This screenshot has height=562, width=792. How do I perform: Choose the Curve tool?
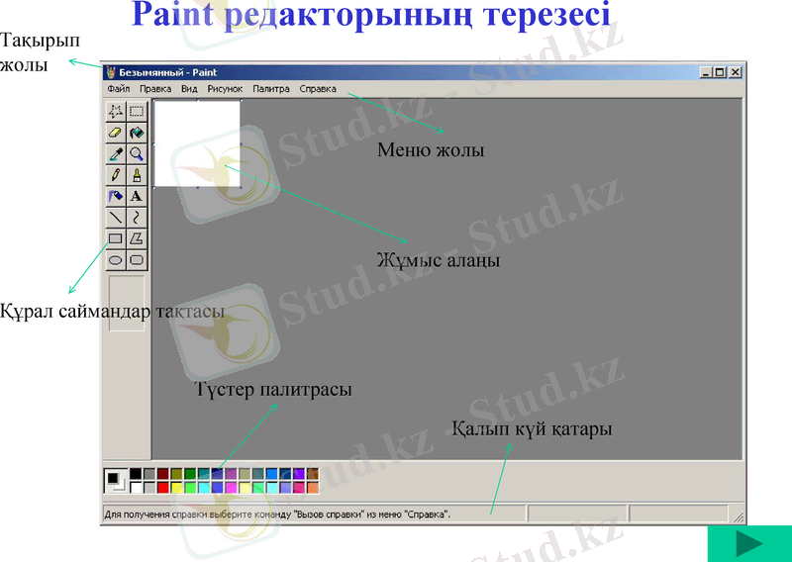tap(137, 217)
